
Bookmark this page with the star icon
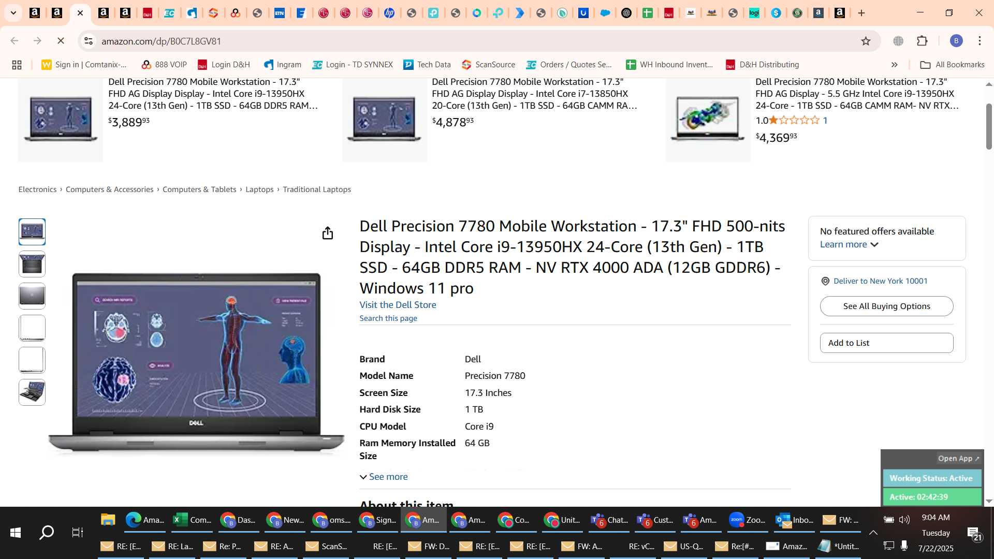coord(866,41)
